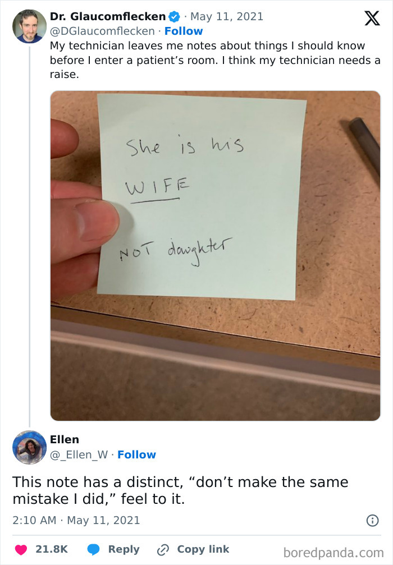Select the name Ellen
This screenshot has height=565, width=393.
pos(65,440)
